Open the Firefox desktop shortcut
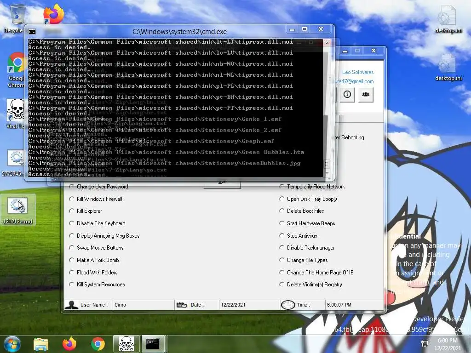471x353 pixels. pos(53,13)
